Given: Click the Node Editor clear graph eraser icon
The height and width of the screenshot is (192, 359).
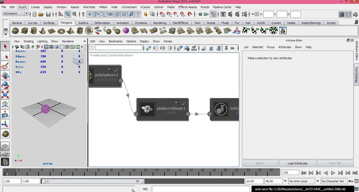Looking at the screenshot, I should (180, 48).
